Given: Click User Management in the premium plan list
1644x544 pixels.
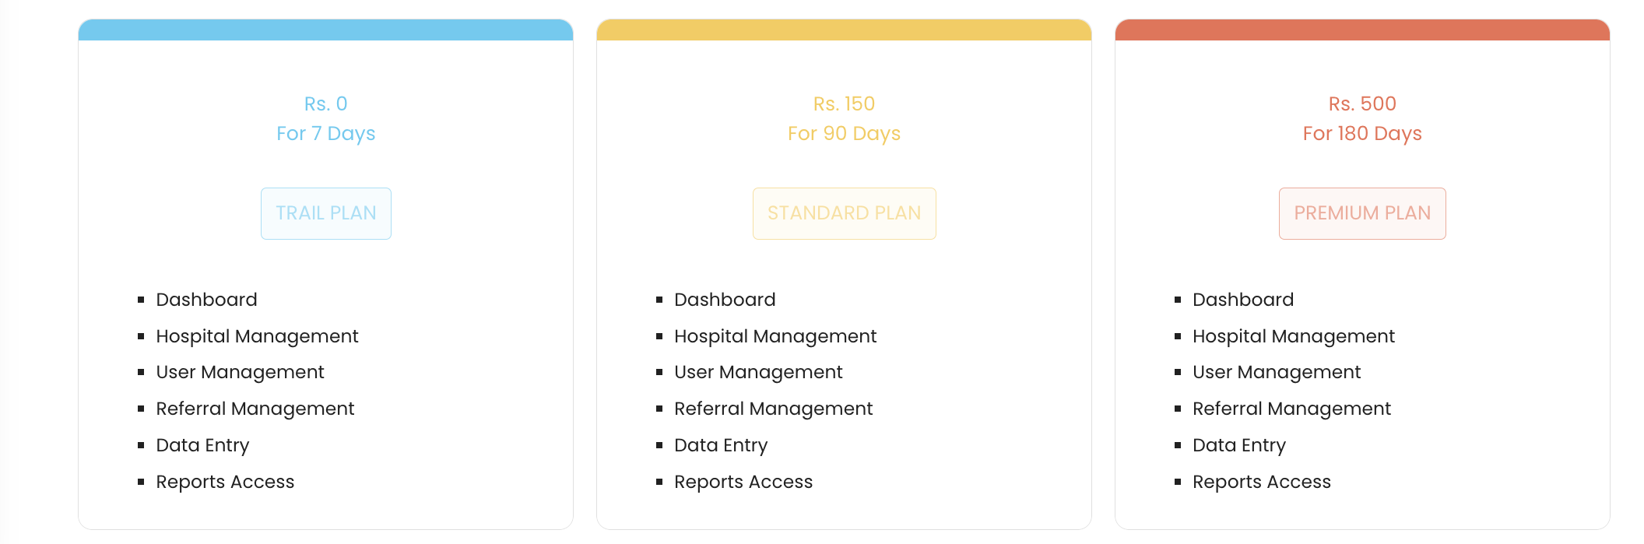Looking at the screenshot, I should [1277, 373].
